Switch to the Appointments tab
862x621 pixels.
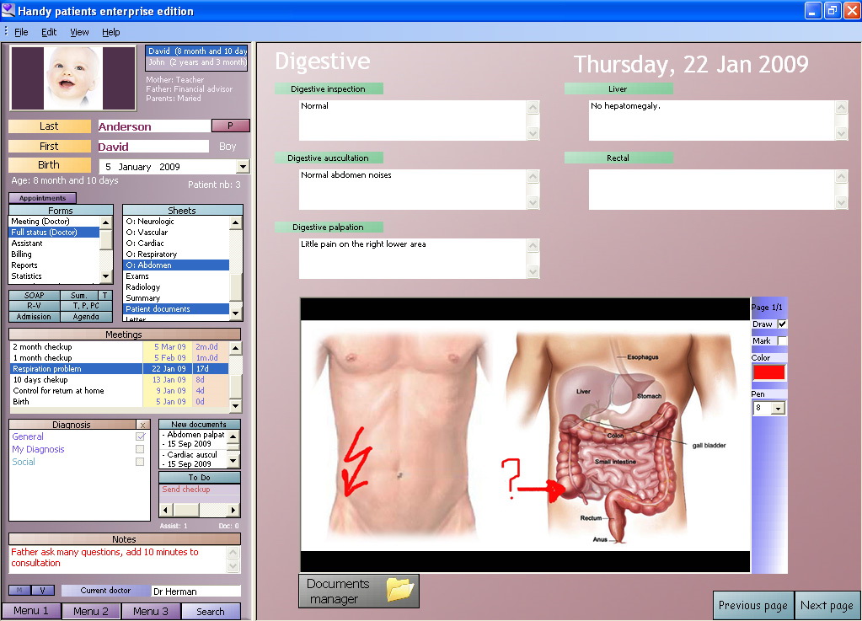(x=42, y=196)
